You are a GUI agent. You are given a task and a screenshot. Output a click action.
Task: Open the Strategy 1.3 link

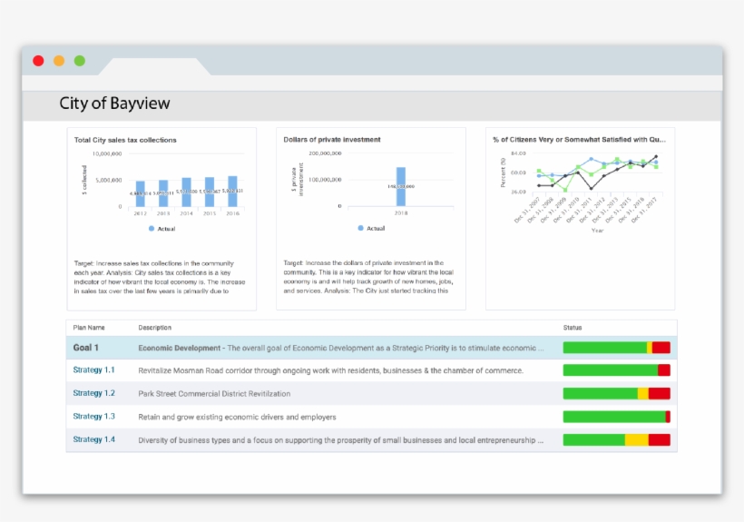point(93,417)
